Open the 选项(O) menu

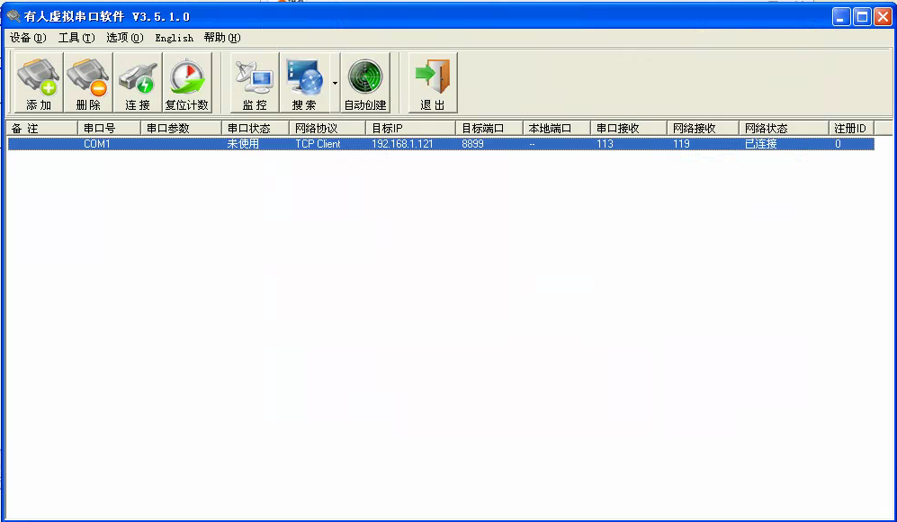[125, 38]
